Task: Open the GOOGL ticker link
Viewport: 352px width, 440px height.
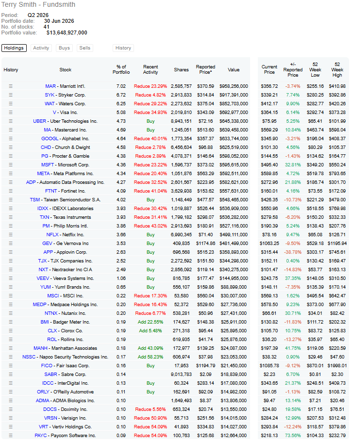Action: (x=50, y=138)
